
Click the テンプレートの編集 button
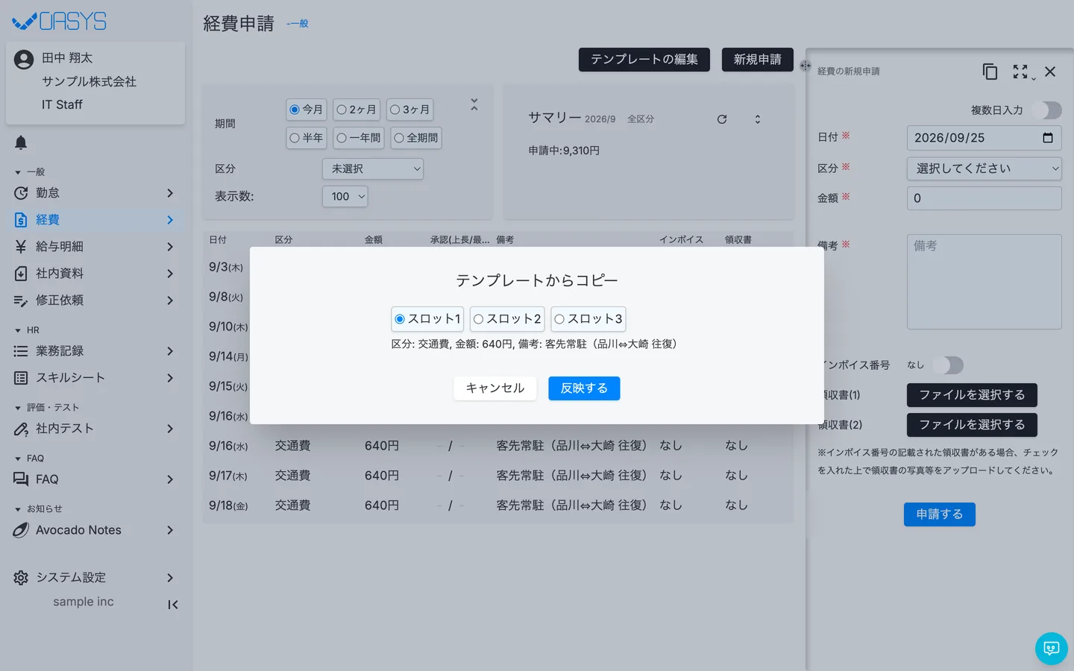pos(644,60)
